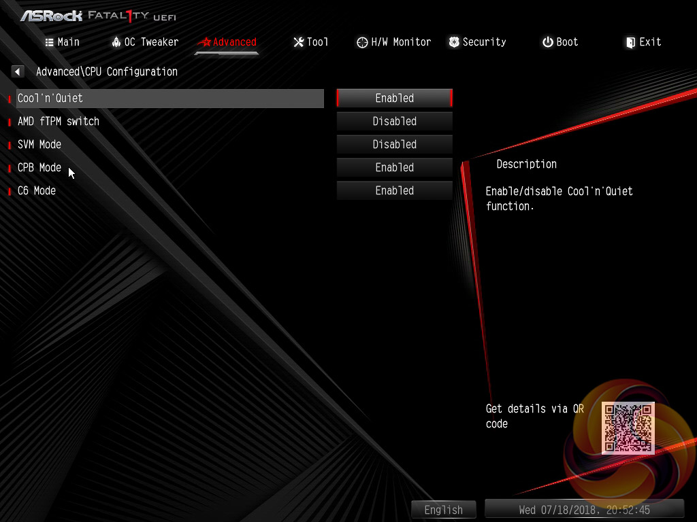Select the C6 Mode row
Screen dimensions: 697x522
169,190
